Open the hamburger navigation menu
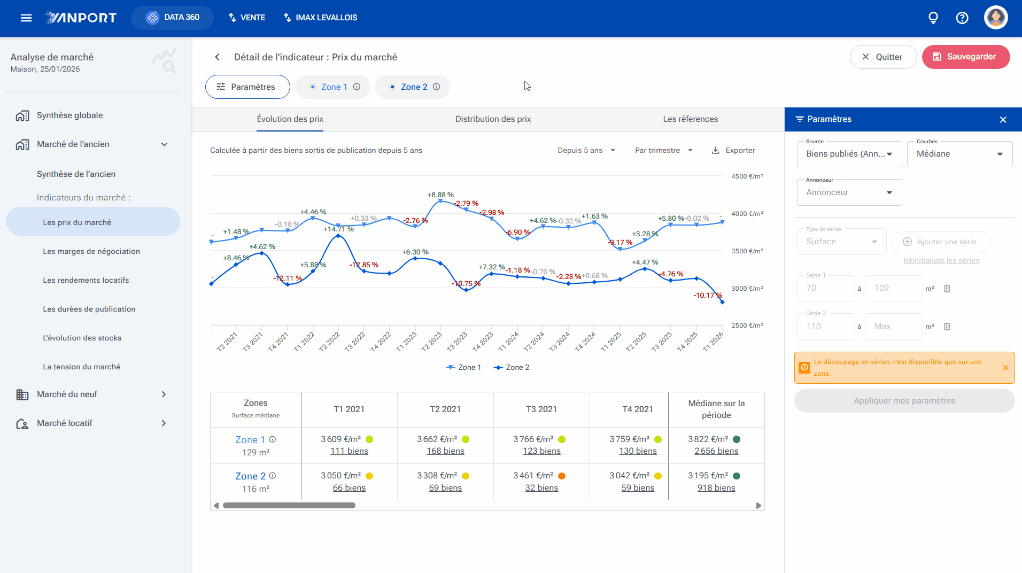This screenshot has height=573, width=1022. [x=26, y=18]
